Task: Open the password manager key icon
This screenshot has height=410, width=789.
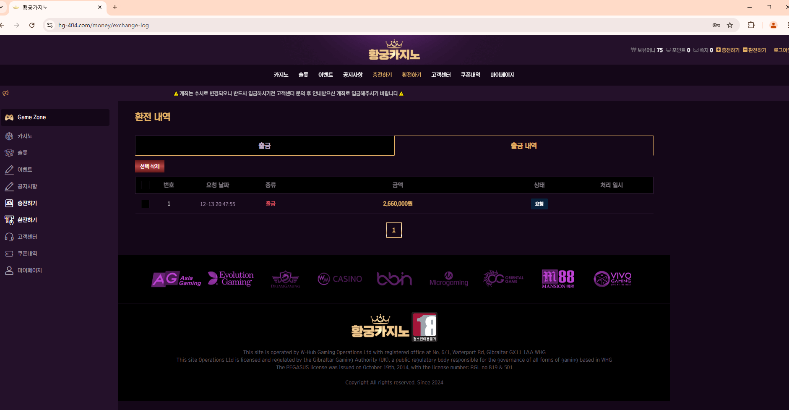Action: coord(716,25)
